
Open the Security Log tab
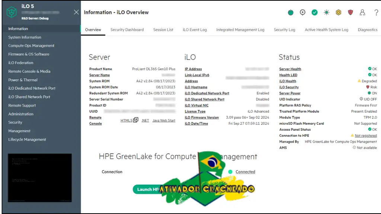pos(285,30)
